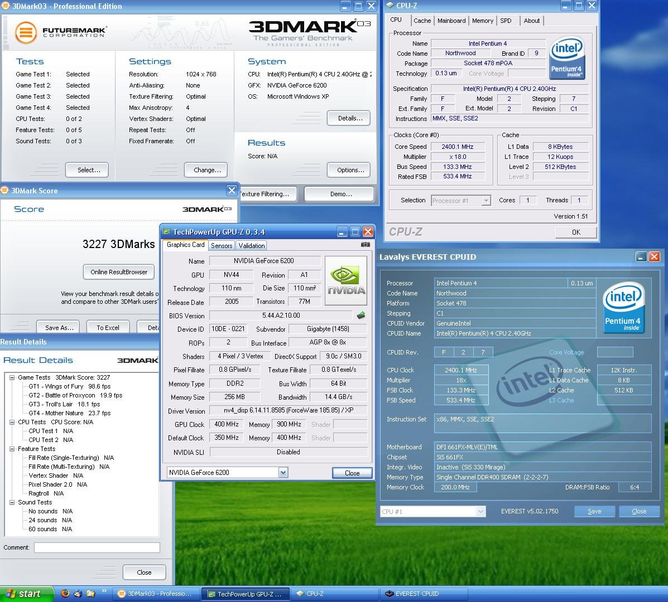Viewport: 668px width, 602px height.
Task: Open the Firefox quick launch icon
Action: [65, 593]
